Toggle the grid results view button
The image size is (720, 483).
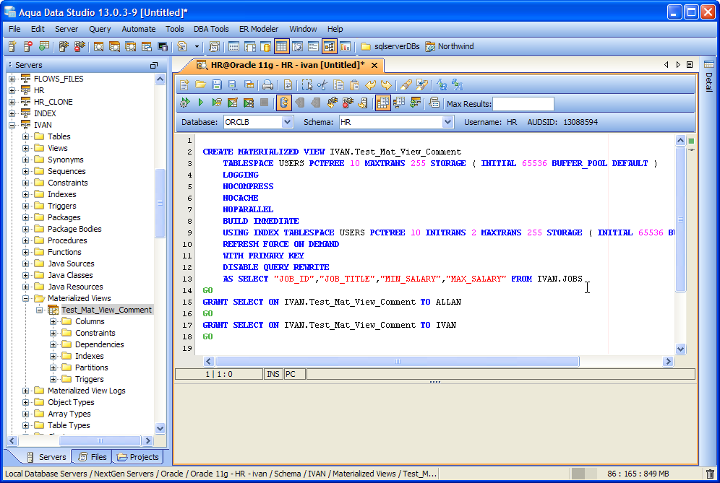point(382,103)
